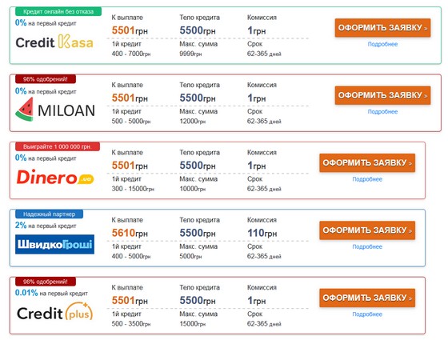
Task: Show details 'Подробнее' for Dinero
Action: point(367,179)
